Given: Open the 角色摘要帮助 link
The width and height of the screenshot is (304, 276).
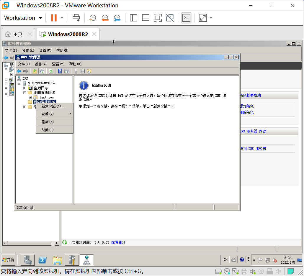Looking at the screenshot, I should tap(251, 96).
